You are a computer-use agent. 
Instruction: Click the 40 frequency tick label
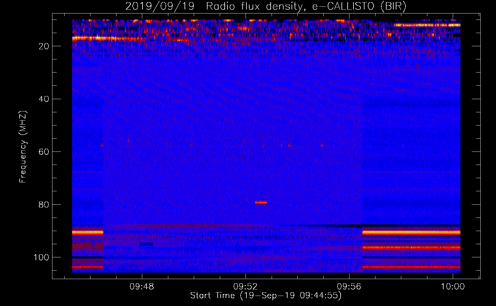click(x=44, y=99)
